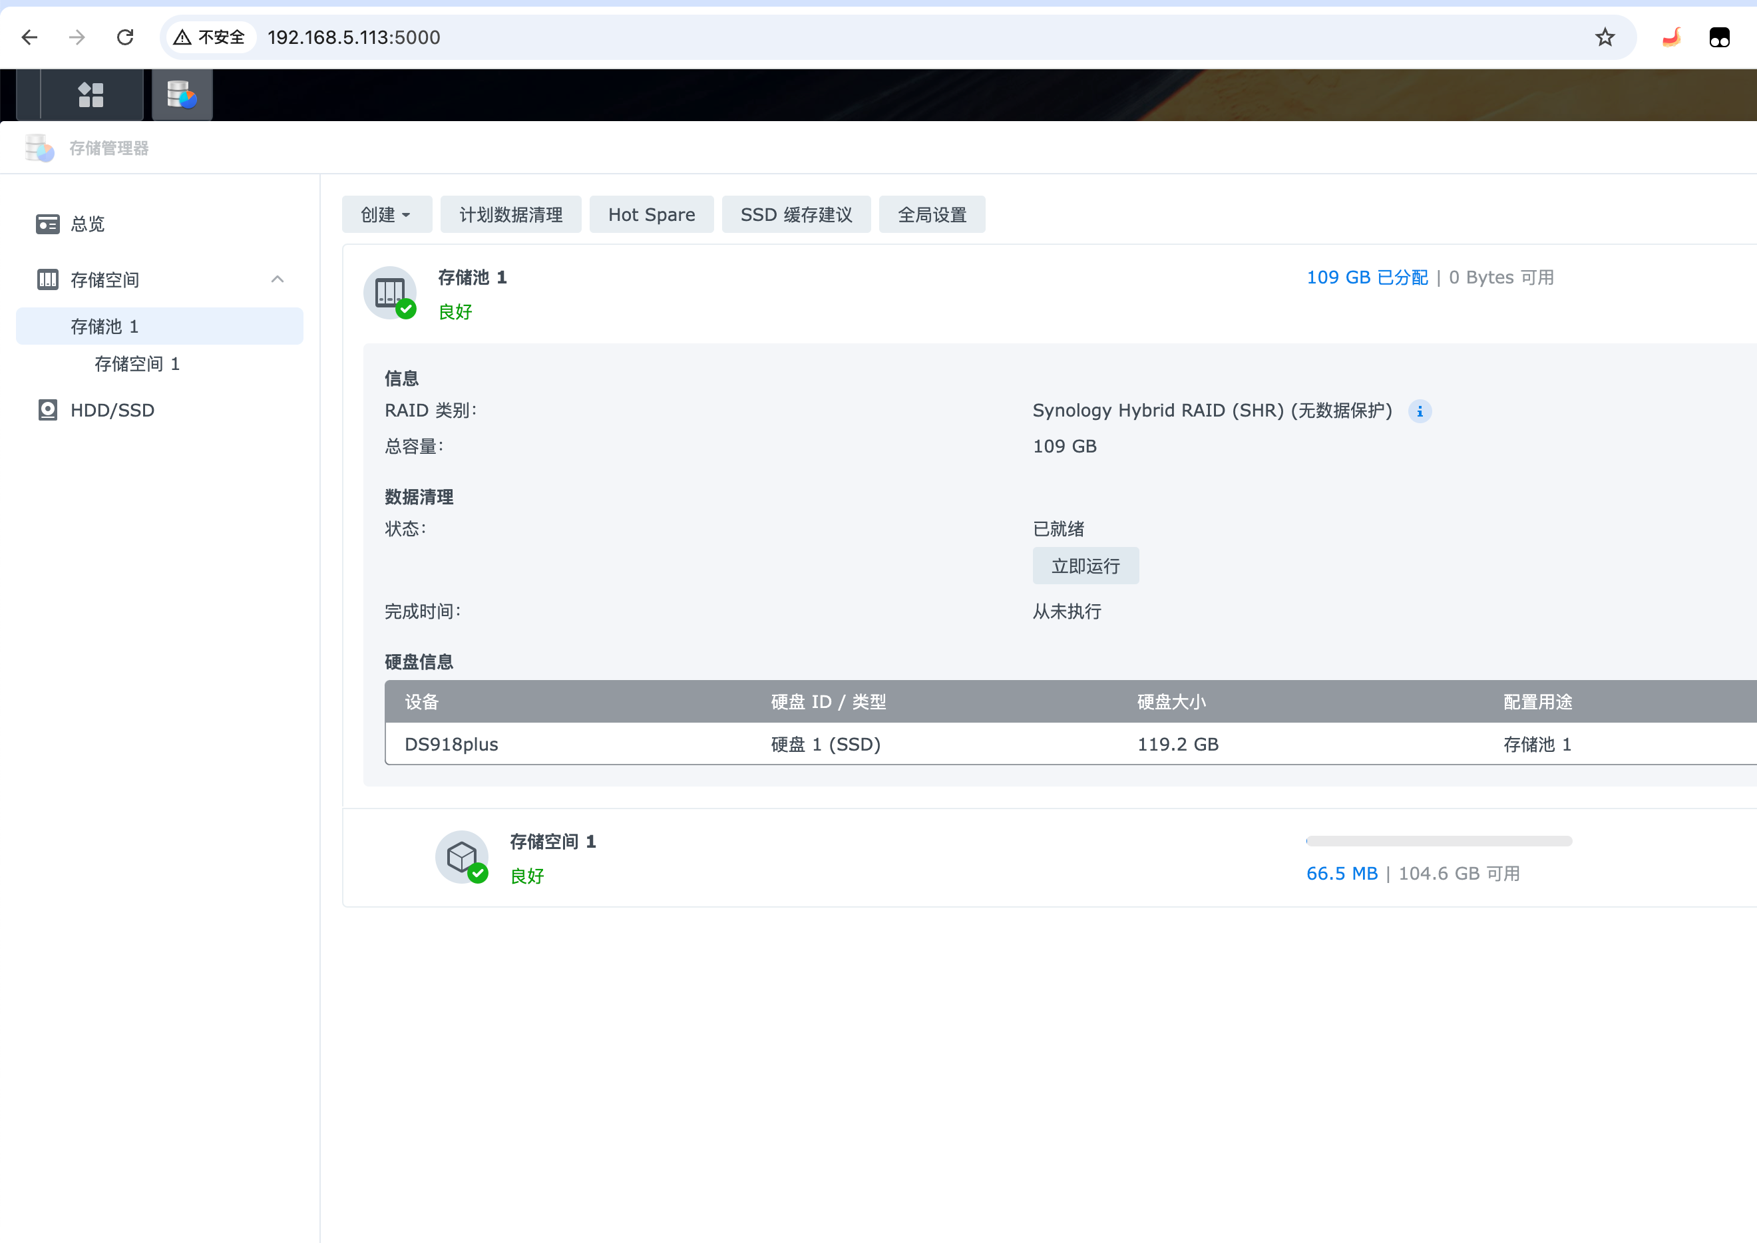Click the 不安全 security warning chip

point(209,37)
